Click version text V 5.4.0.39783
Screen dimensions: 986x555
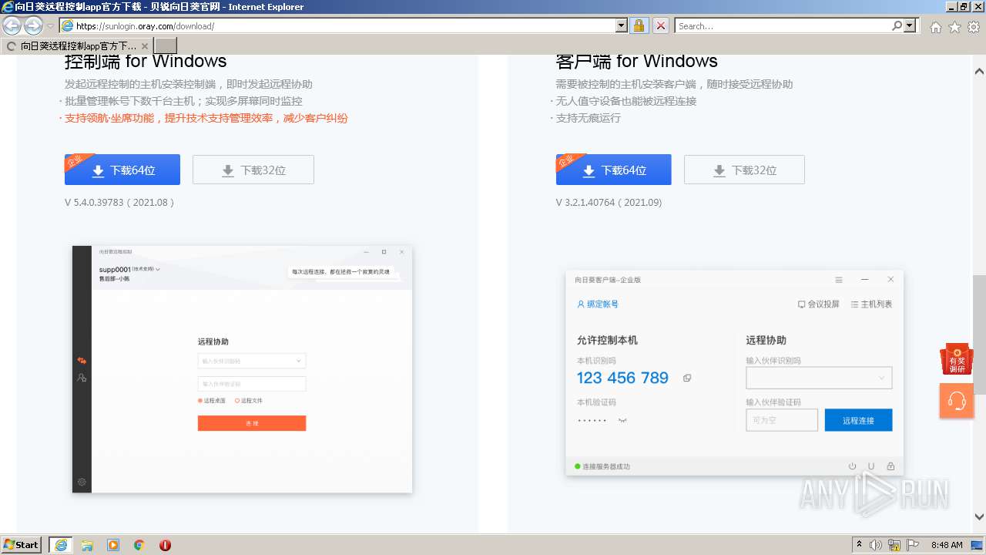click(x=119, y=203)
